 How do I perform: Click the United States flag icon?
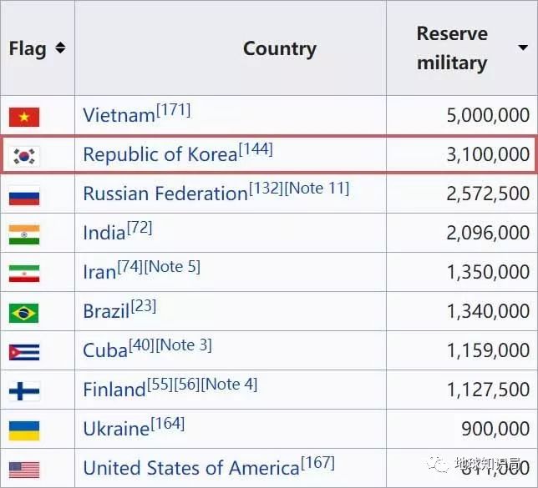point(24,469)
